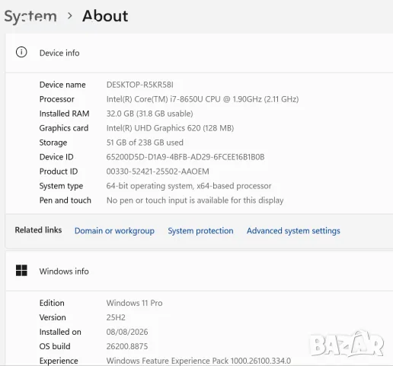
Task: Select the 64-bit operating system value
Action: [189, 186]
